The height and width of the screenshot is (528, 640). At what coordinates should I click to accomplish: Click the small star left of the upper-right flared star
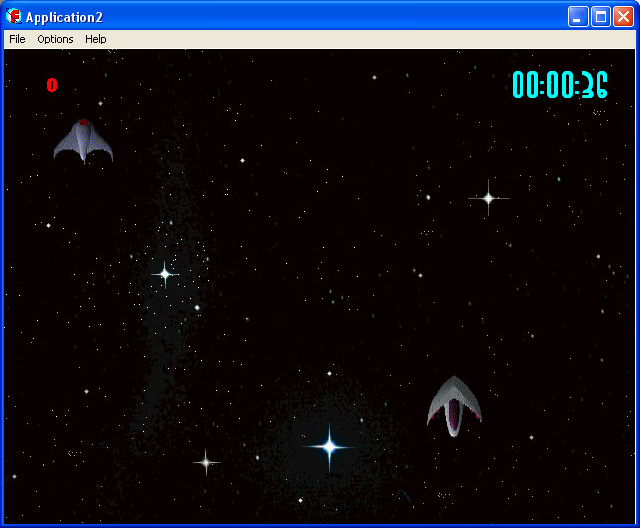pyautogui.click(x=428, y=197)
